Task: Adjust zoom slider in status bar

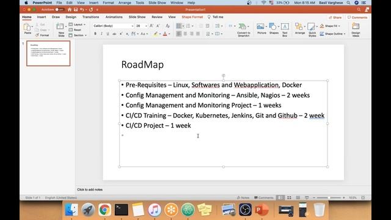Action: pos(329,197)
